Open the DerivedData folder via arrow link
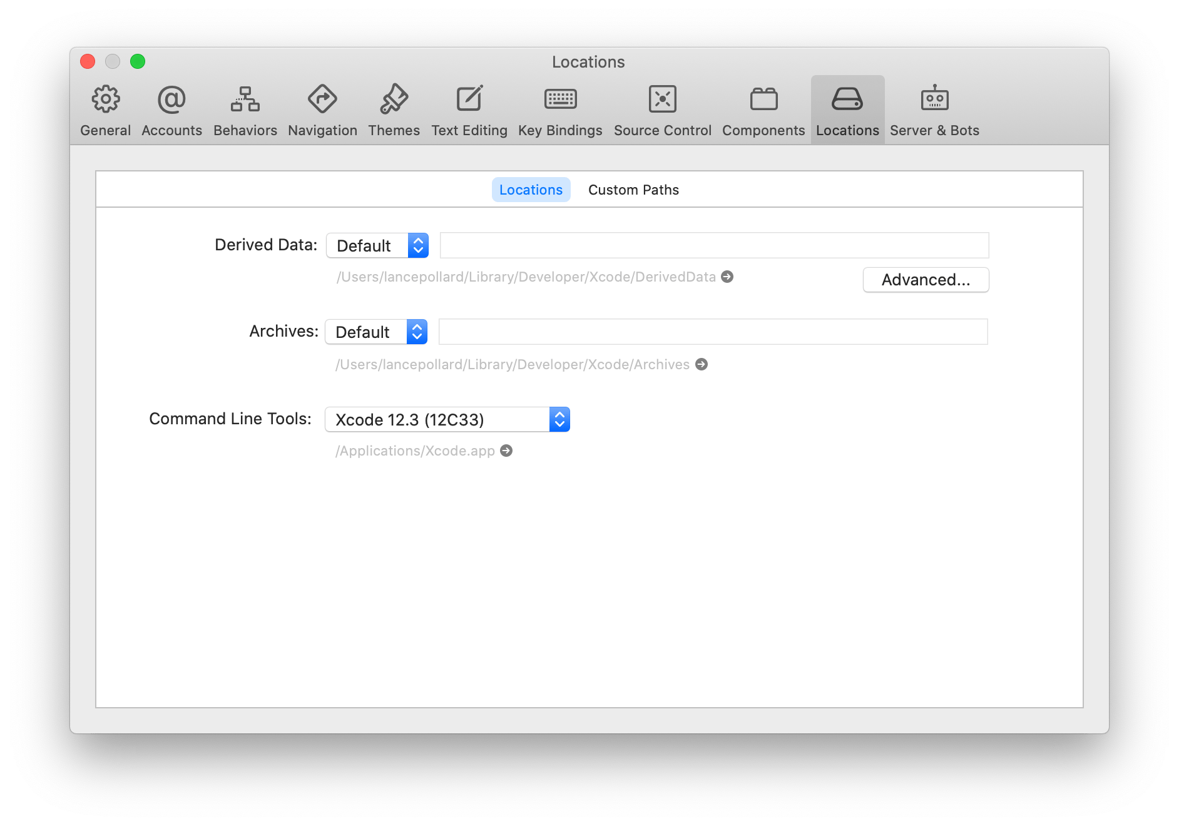This screenshot has width=1179, height=826. click(728, 277)
